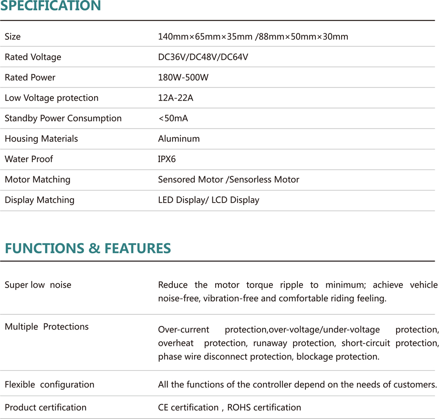Click the <50mA value
The width and height of the screenshot is (439, 419).
pyautogui.click(x=173, y=118)
